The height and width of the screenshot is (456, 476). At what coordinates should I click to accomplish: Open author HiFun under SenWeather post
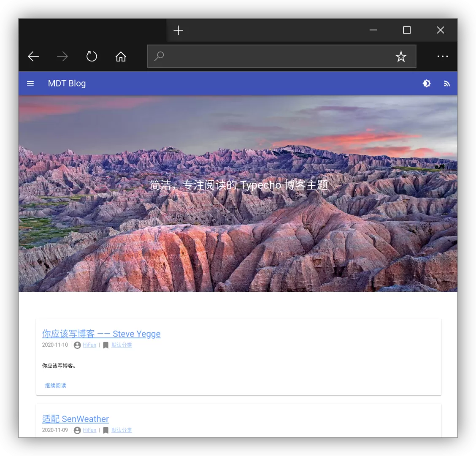[89, 430]
